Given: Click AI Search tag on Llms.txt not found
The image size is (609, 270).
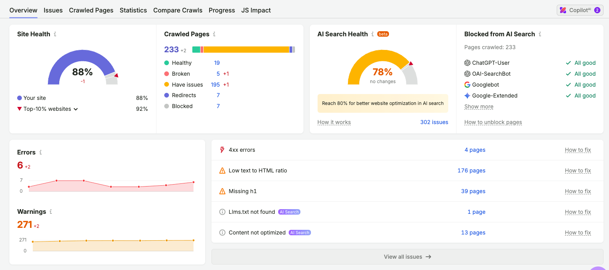Looking at the screenshot, I should 289,212.
